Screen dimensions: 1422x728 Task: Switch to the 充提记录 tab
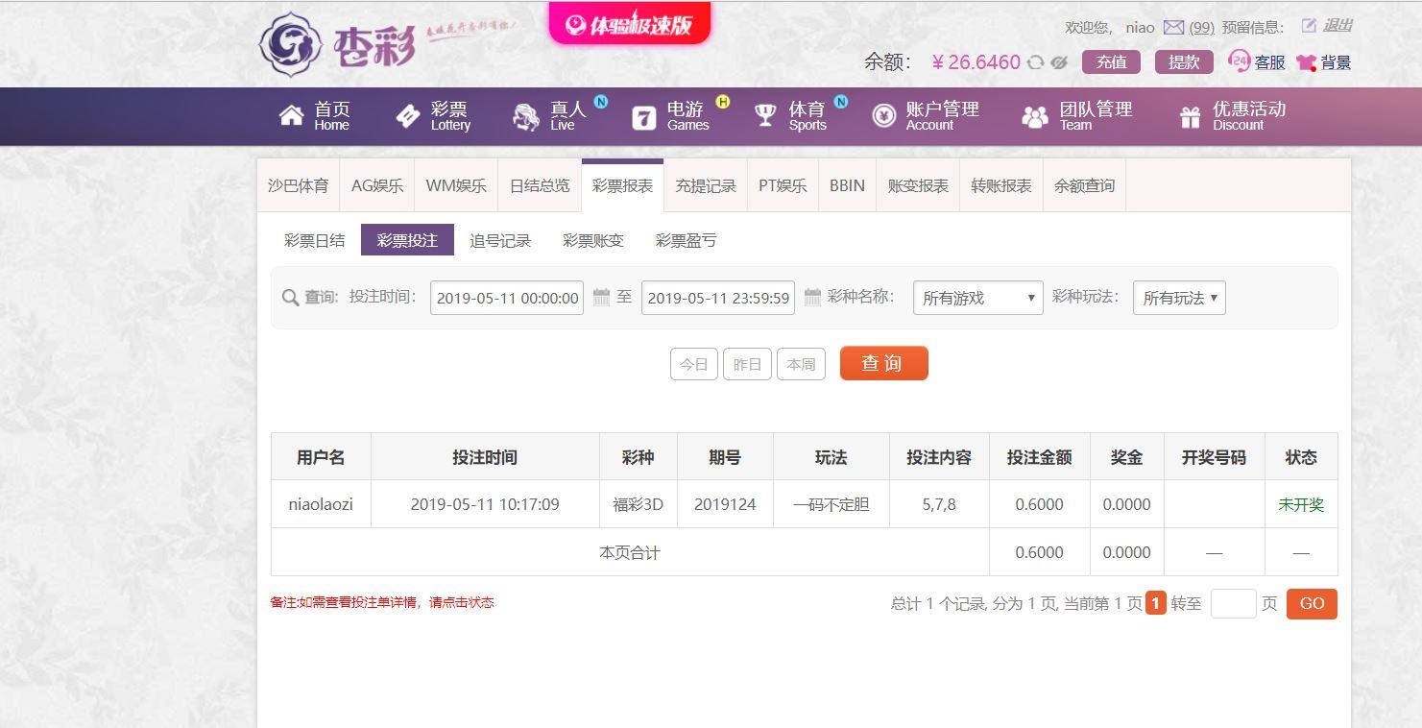706,186
